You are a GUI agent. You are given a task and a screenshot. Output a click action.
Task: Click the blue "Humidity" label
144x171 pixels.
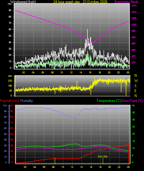pos(27,101)
